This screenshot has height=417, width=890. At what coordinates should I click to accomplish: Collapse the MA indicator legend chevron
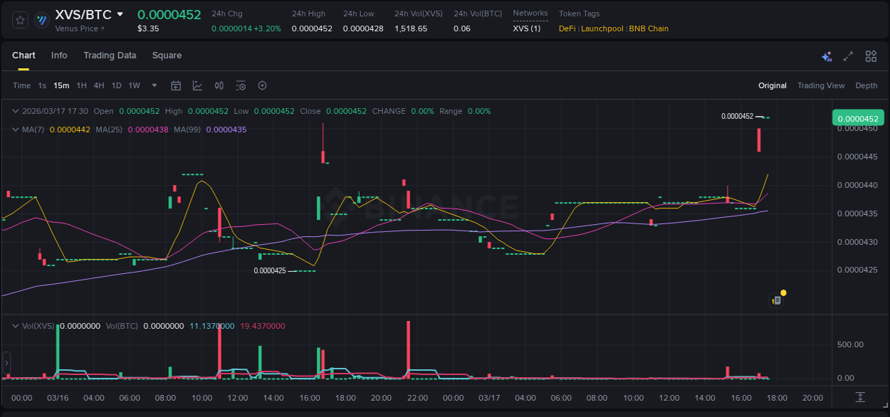click(15, 130)
